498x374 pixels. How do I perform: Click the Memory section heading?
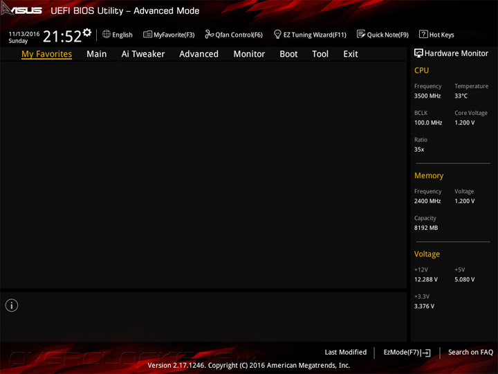point(429,175)
